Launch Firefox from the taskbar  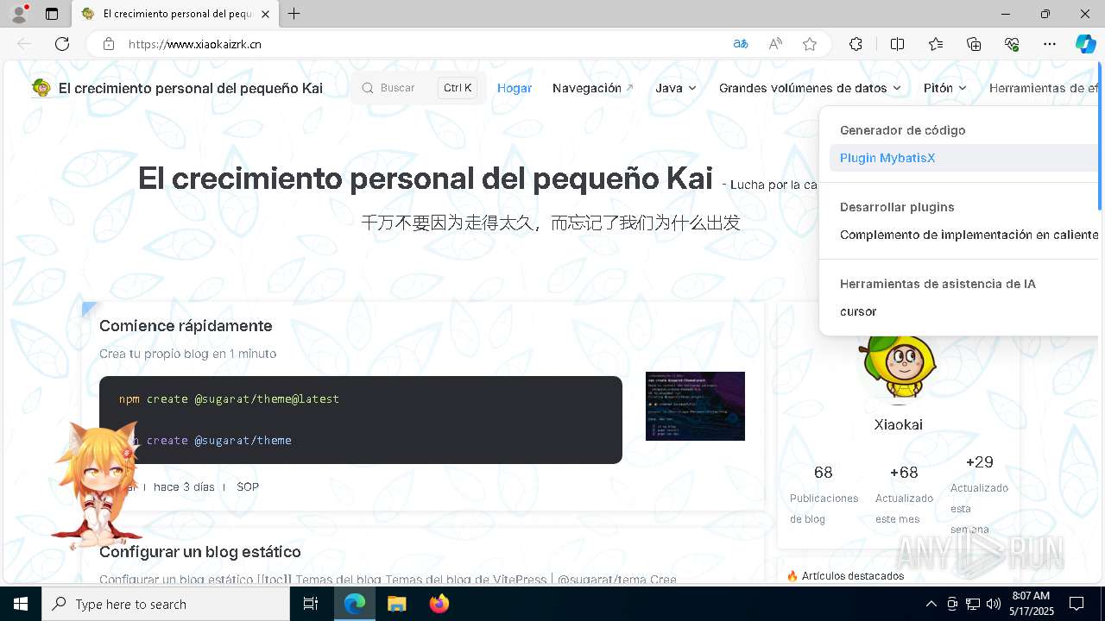[439, 604]
